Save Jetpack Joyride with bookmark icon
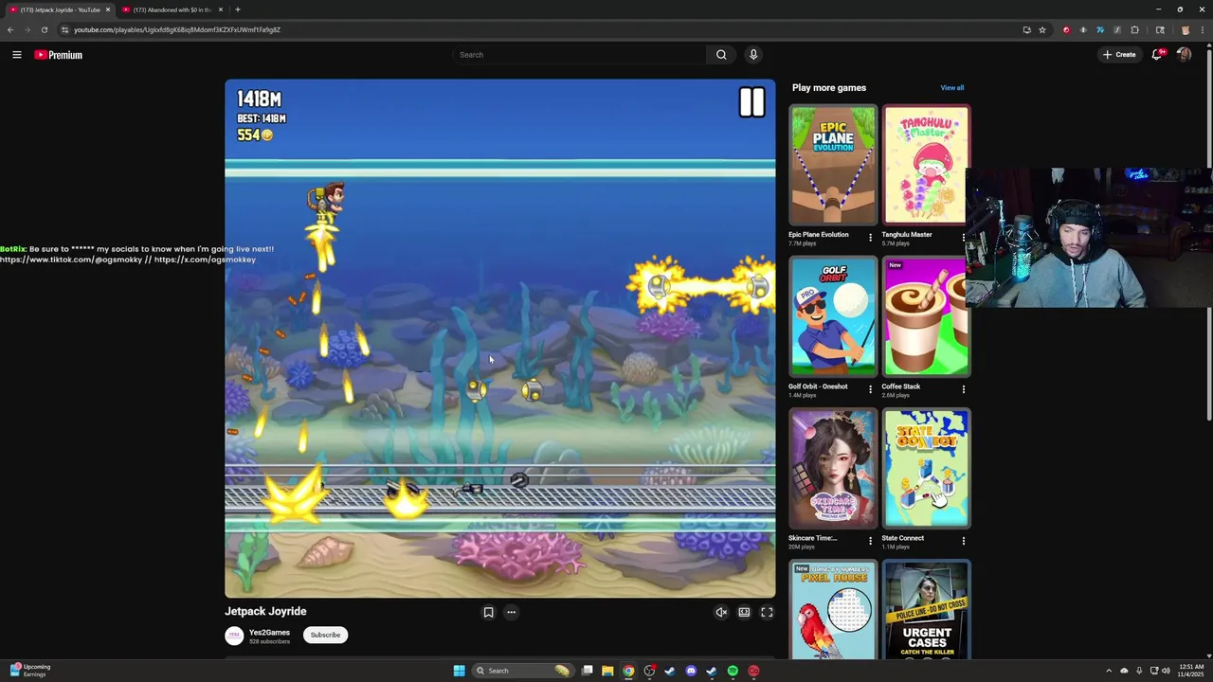 488,612
